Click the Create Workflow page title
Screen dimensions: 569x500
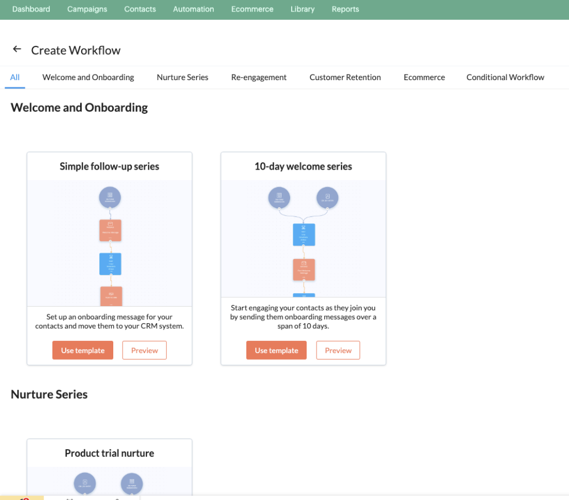[x=76, y=50]
